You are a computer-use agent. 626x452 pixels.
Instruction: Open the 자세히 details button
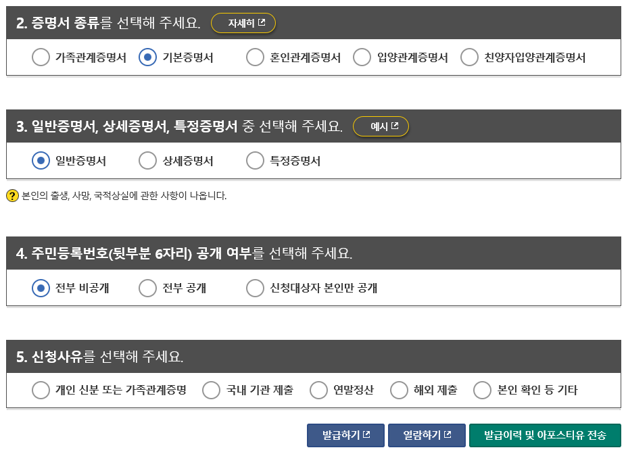click(243, 23)
